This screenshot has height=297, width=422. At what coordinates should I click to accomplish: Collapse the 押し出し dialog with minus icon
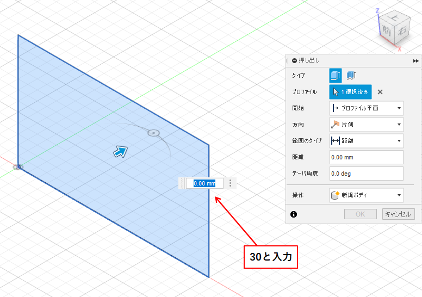pos(294,60)
